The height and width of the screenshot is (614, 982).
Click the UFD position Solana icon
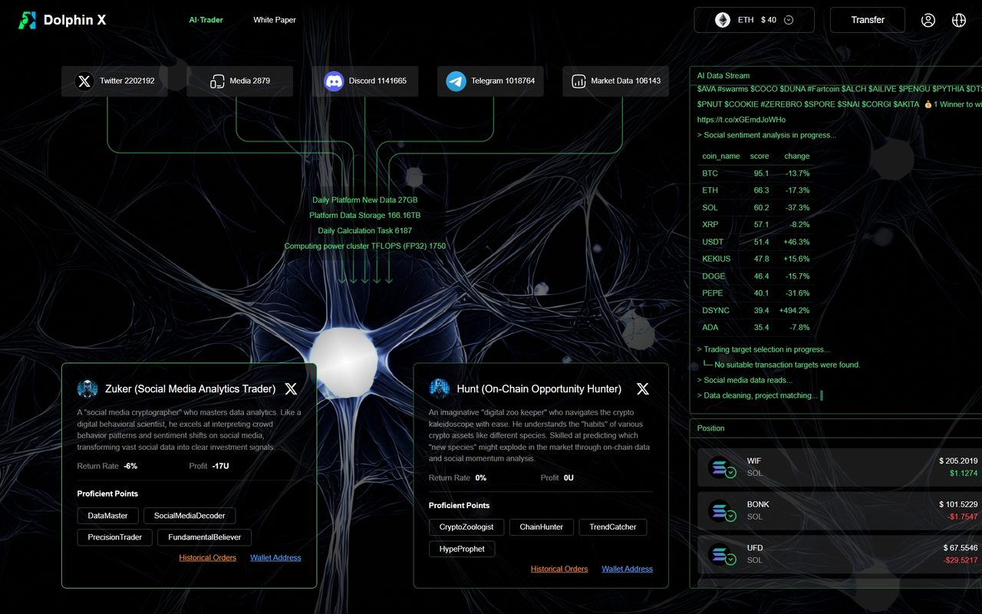[720, 553]
